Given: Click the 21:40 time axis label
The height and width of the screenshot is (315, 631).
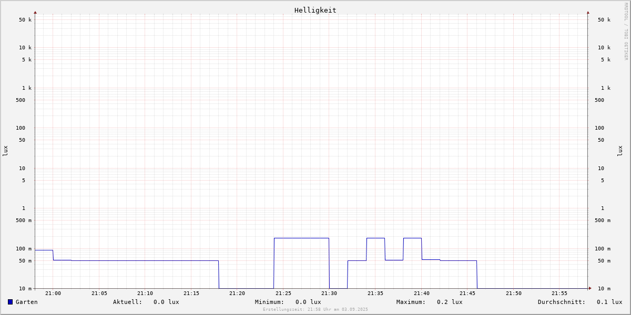Looking at the screenshot, I should (x=422, y=293).
